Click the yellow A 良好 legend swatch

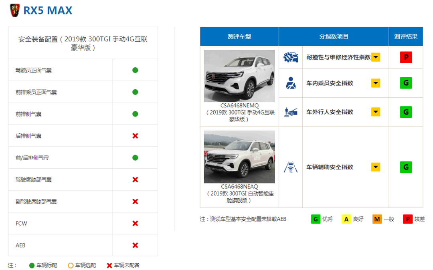[x=346, y=219]
